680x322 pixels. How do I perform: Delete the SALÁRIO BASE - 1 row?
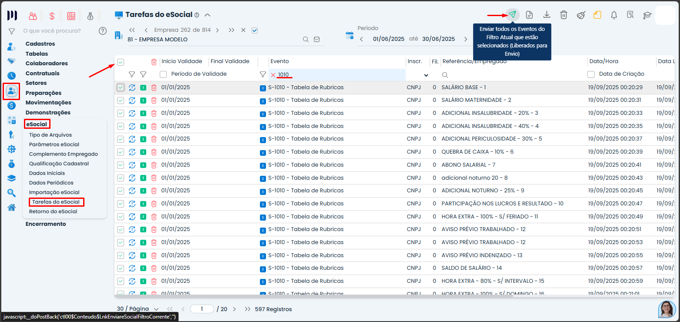point(154,87)
